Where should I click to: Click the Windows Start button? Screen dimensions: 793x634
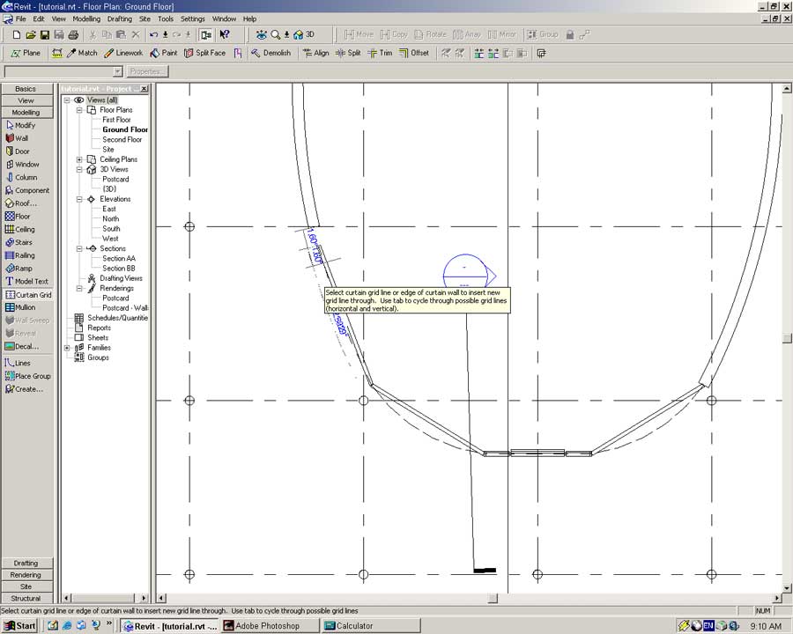click(19, 626)
